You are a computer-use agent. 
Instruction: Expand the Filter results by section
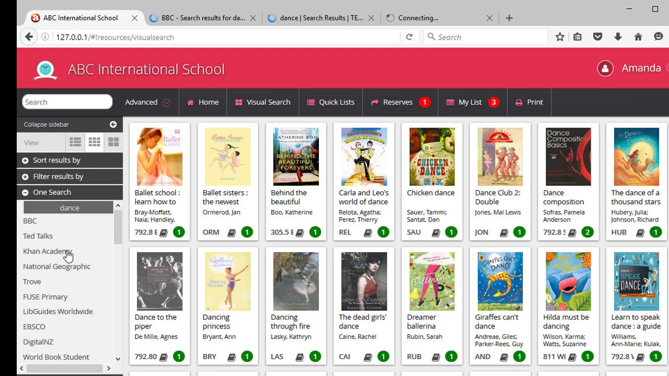(70, 177)
